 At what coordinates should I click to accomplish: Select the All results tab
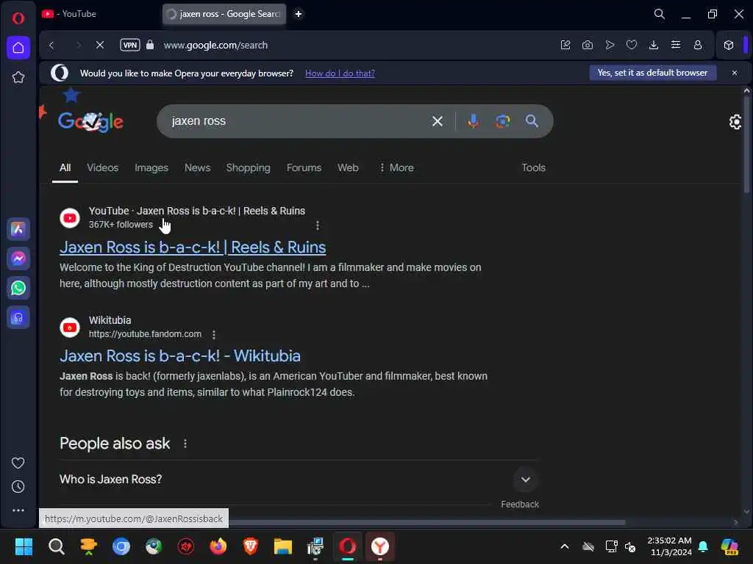pos(65,168)
